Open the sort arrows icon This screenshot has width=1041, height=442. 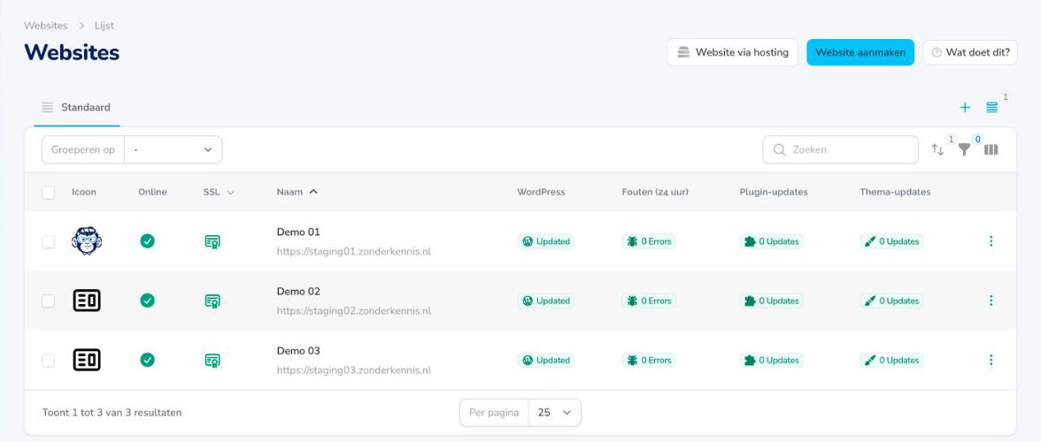point(937,149)
